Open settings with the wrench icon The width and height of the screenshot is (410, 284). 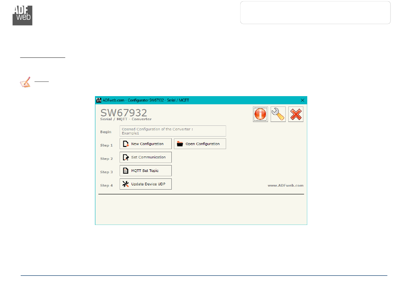[278, 114]
